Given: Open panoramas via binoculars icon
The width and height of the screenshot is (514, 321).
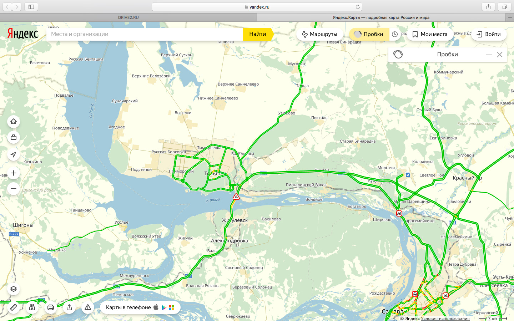Looking at the screenshot, I should coord(32,307).
